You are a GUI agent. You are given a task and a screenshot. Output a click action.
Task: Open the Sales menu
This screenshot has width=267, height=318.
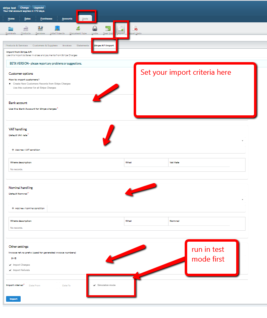[28, 19]
